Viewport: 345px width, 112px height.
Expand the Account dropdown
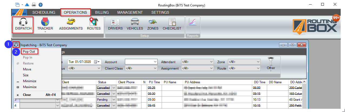pos(155,62)
